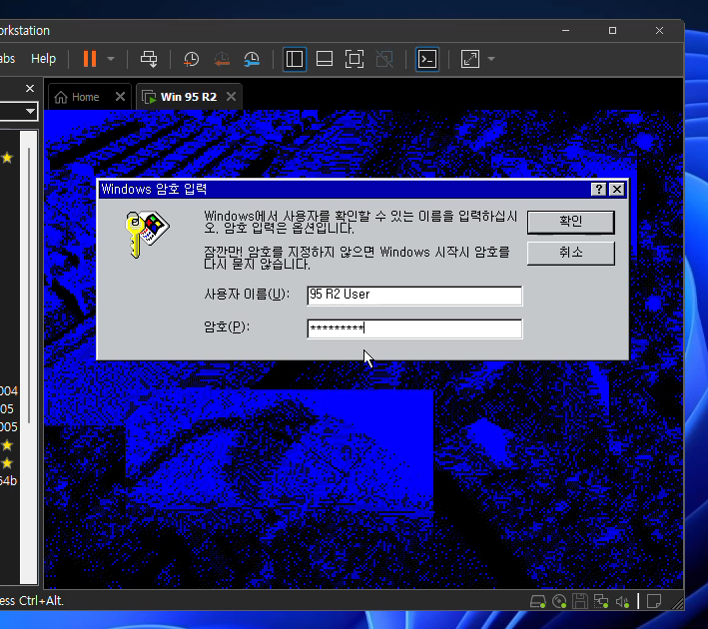Click the topmost favorite star in library

tap(7, 158)
